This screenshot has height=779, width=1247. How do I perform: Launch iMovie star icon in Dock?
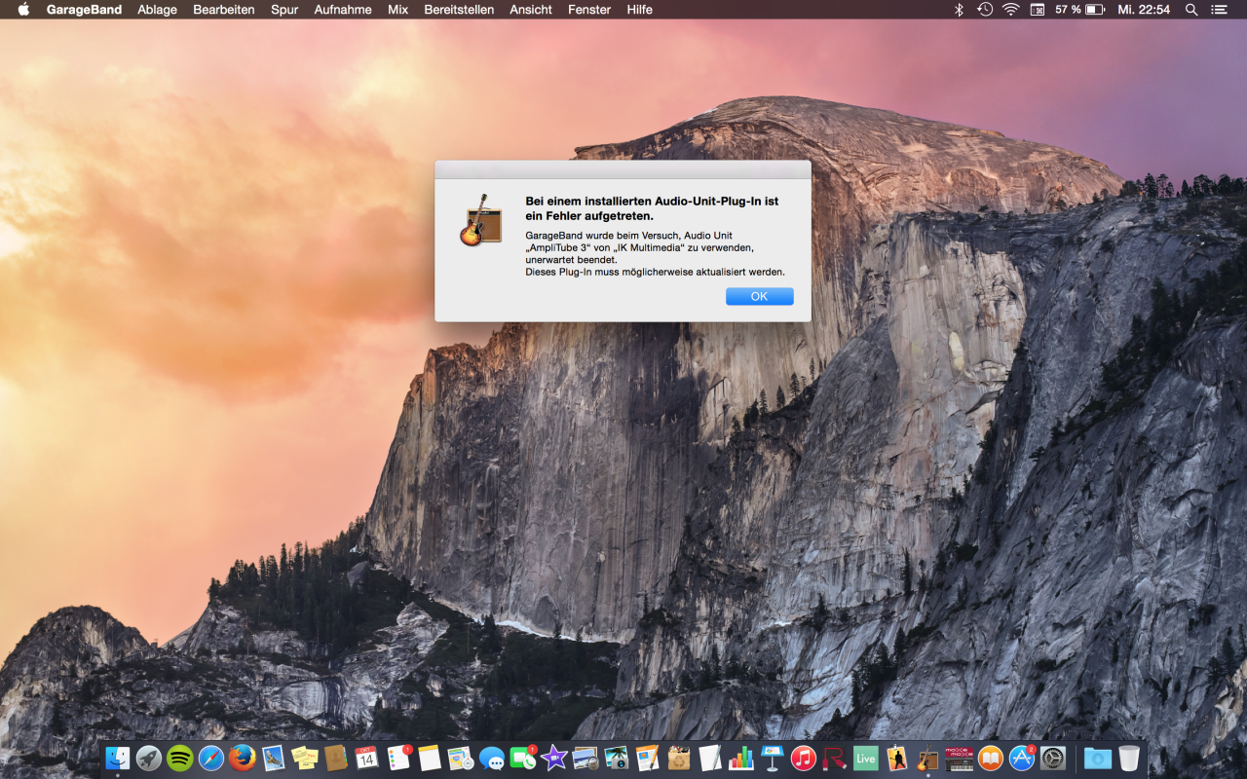click(553, 758)
